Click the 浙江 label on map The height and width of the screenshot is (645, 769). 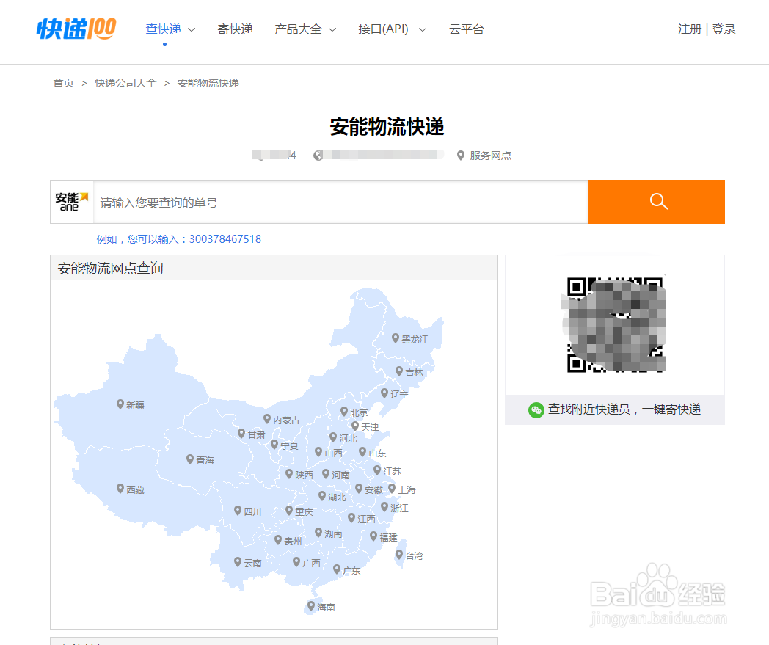(400, 509)
